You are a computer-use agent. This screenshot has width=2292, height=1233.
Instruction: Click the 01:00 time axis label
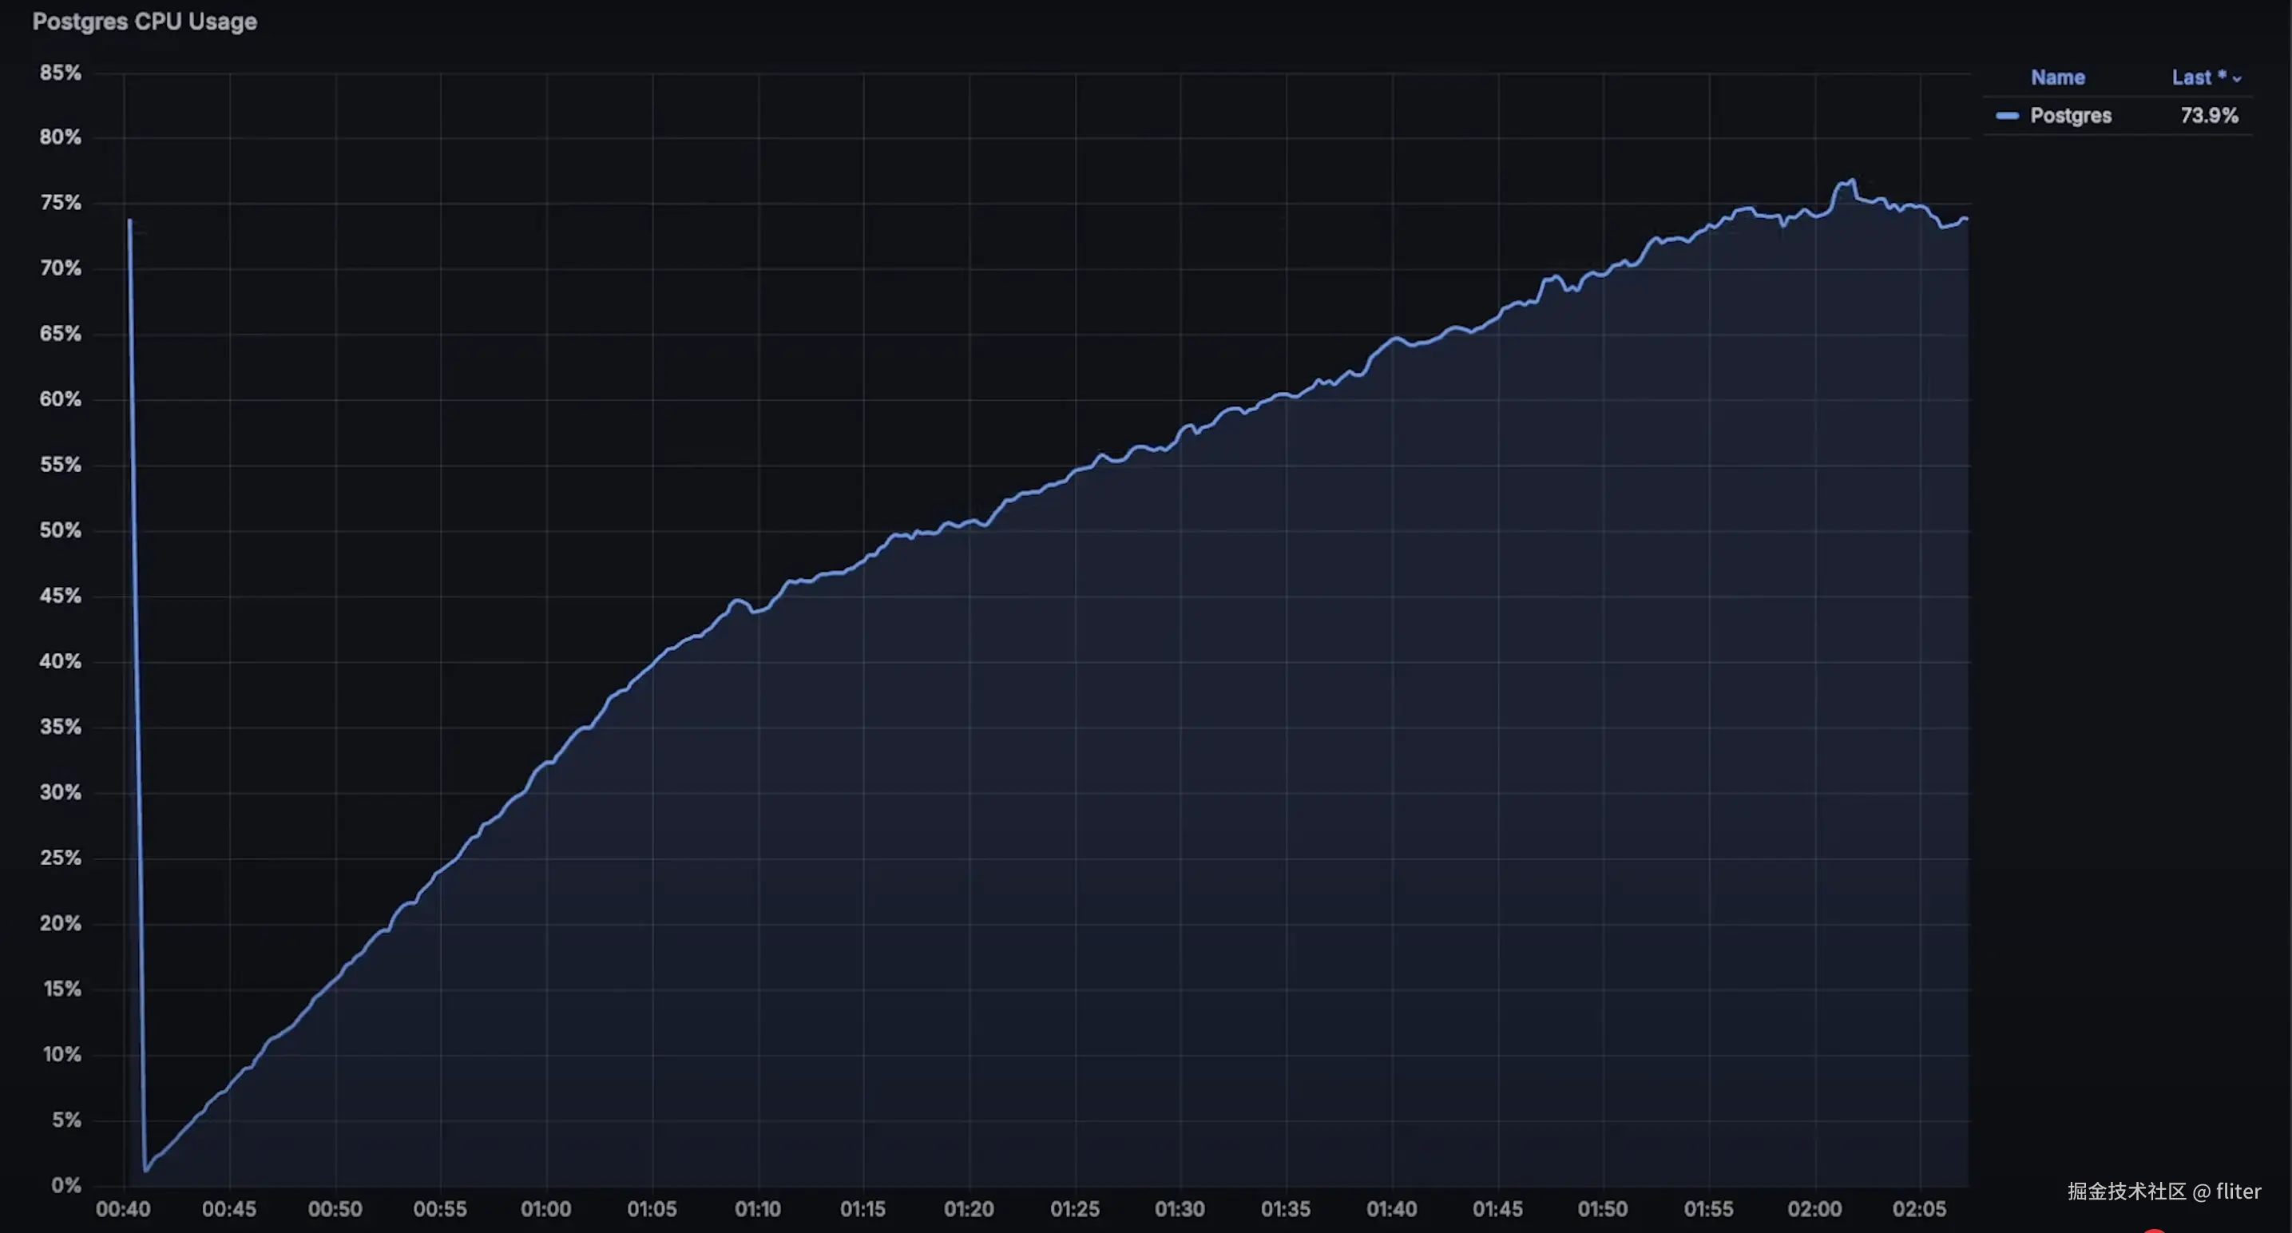pos(545,1209)
